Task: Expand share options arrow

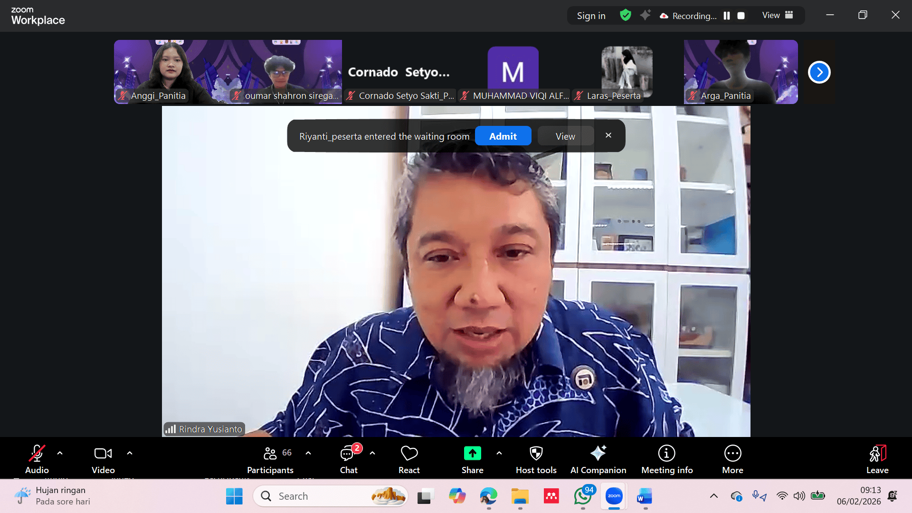Action: click(x=499, y=453)
